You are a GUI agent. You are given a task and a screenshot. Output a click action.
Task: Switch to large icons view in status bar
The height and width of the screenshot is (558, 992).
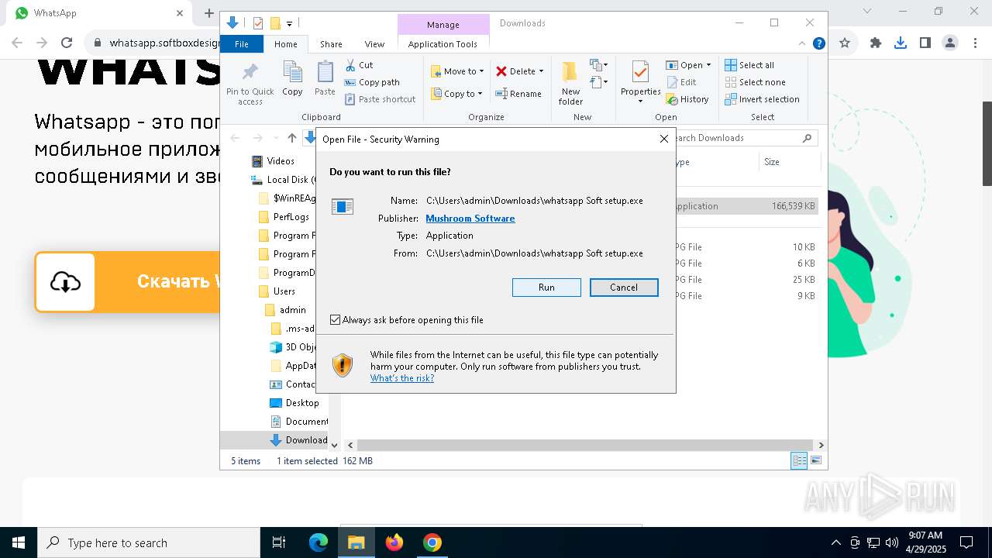[816, 461]
